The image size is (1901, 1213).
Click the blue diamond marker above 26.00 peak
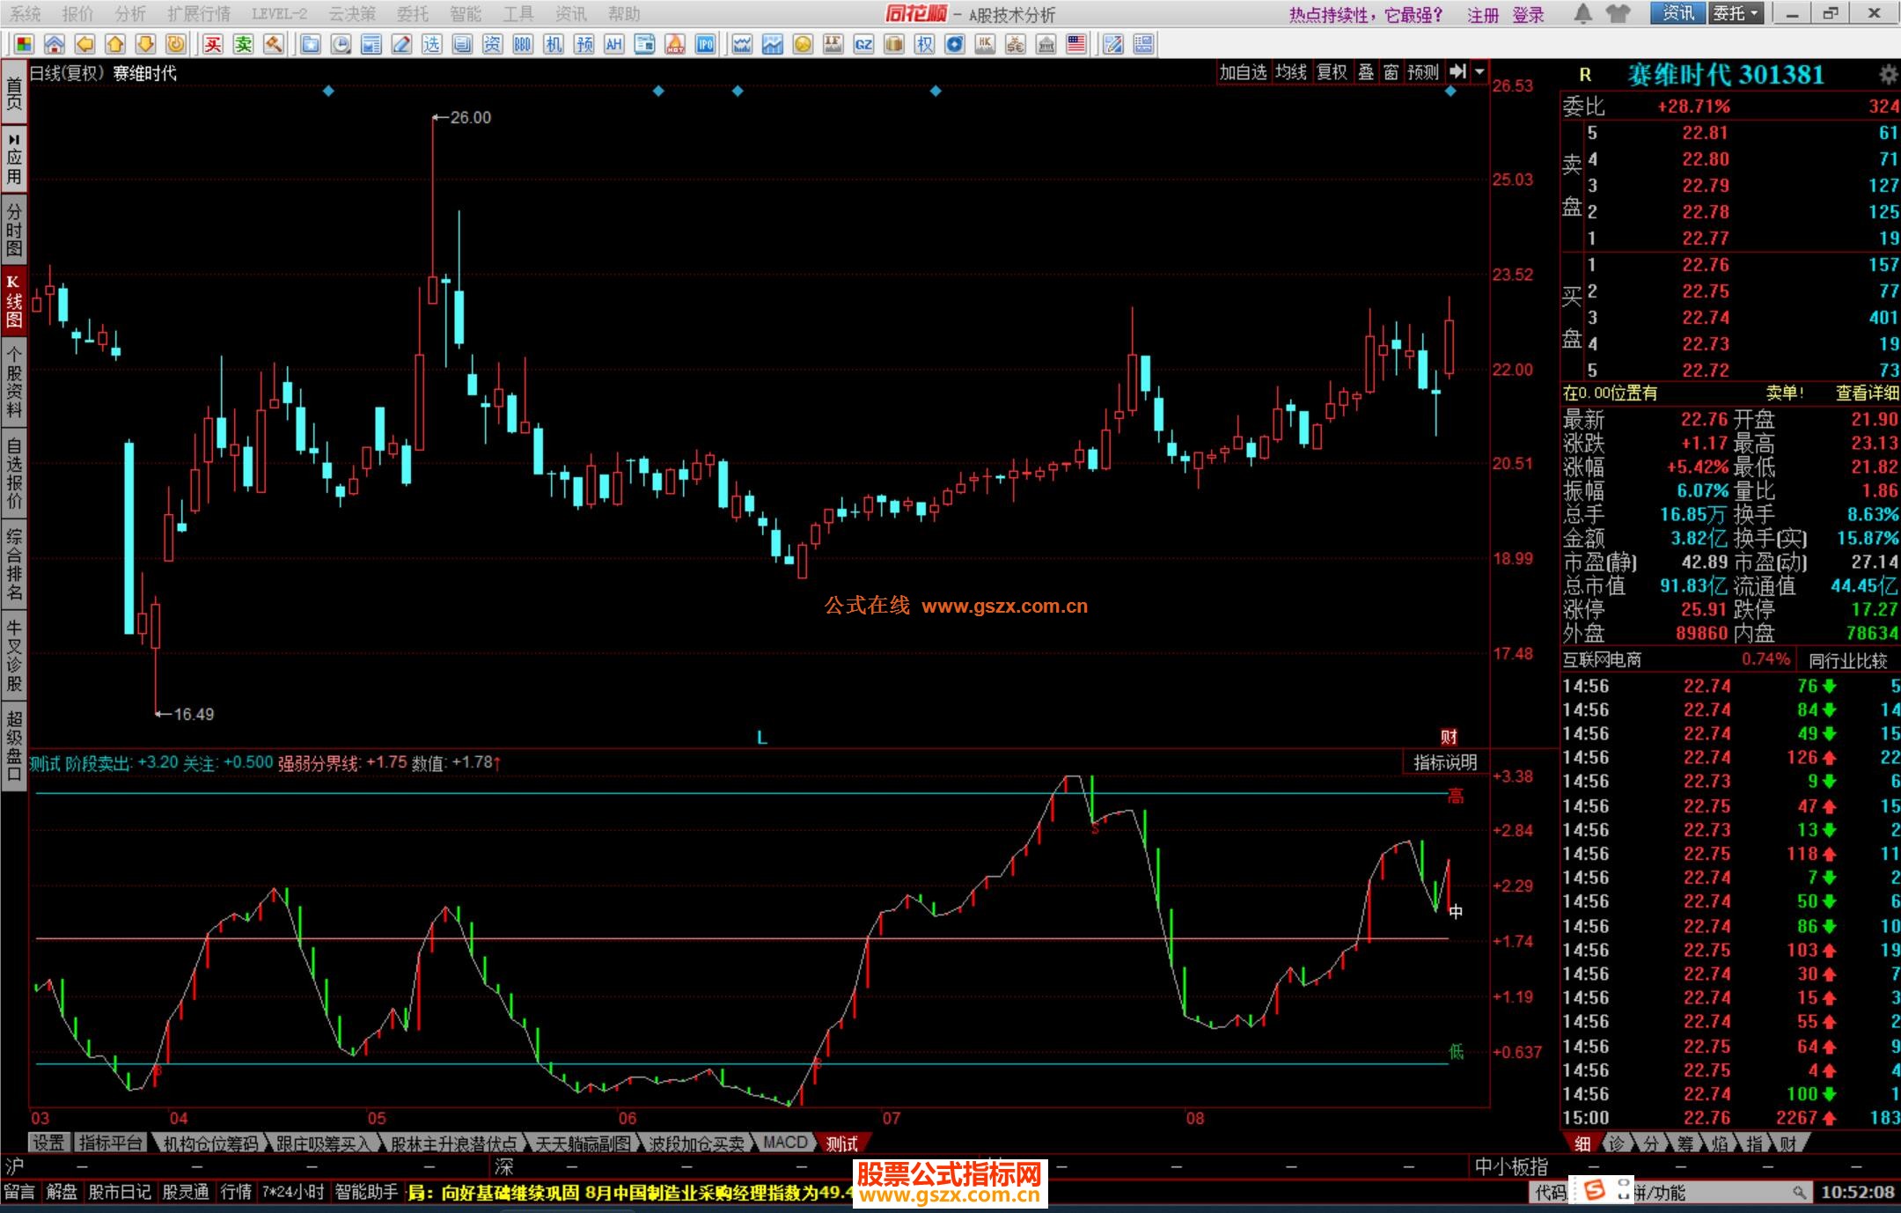coord(328,91)
